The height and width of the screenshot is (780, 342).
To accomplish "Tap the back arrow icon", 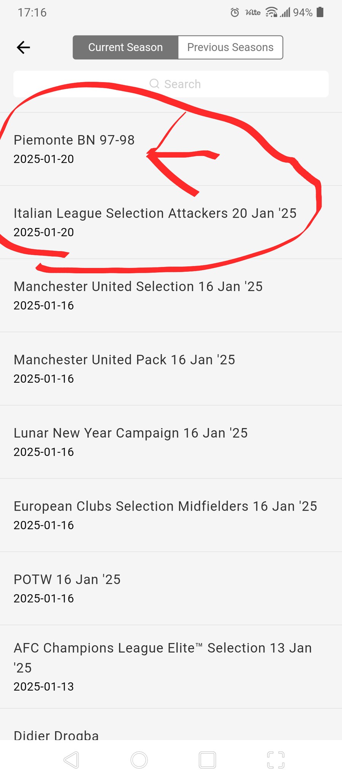I will (x=24, y=48).
